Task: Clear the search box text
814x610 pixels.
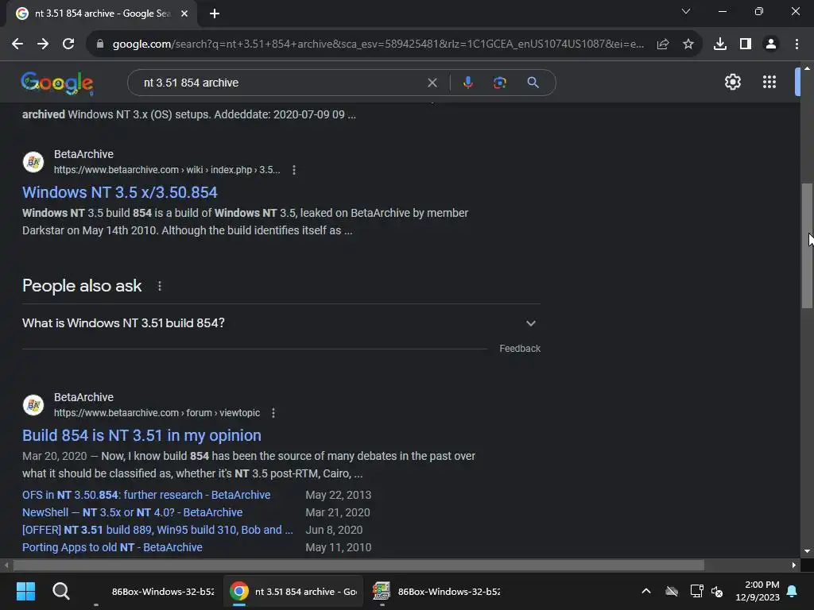Action: point(432,83)
